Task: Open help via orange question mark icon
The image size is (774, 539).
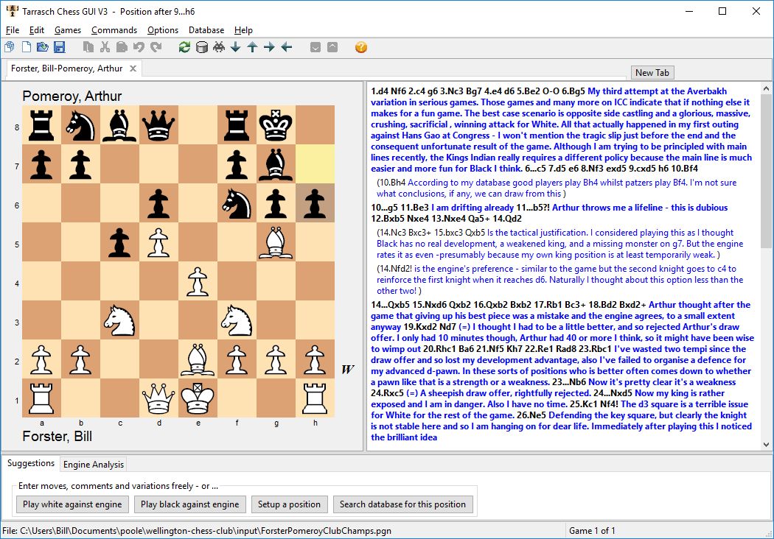Action: point(361,47)
